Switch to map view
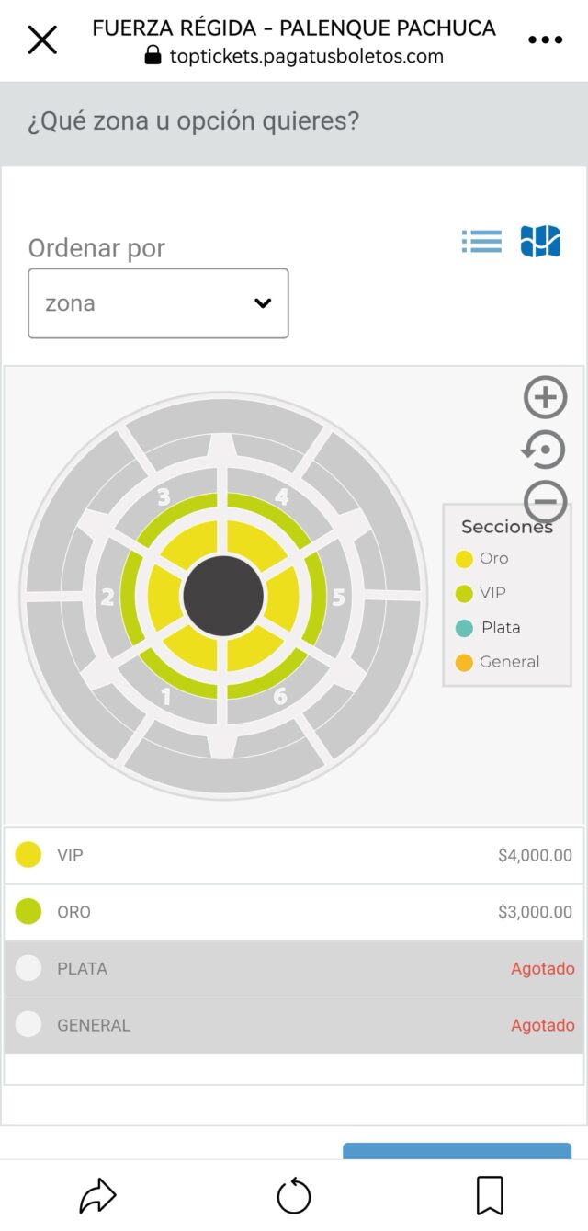The image size is (588, 1231). pos(540,242)
